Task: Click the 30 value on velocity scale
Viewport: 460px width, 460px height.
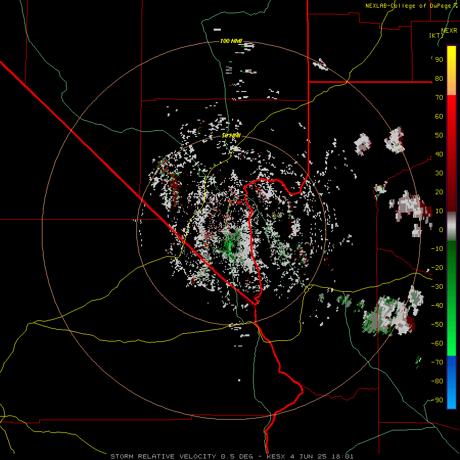Action: [439, 173]
